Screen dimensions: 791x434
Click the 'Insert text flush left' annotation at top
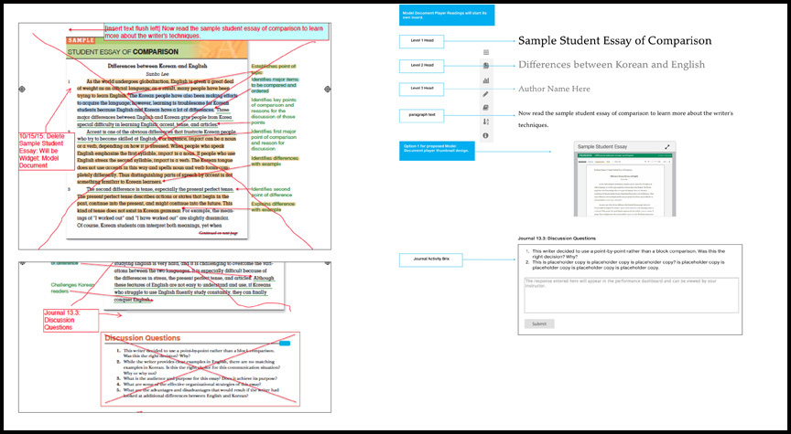pos(216,32)
